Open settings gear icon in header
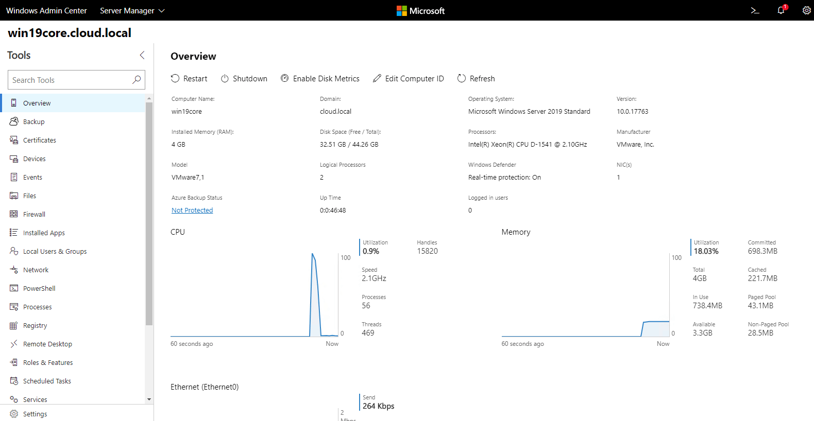This screenshot has width=814, height=421. click(x=807, y=10)
